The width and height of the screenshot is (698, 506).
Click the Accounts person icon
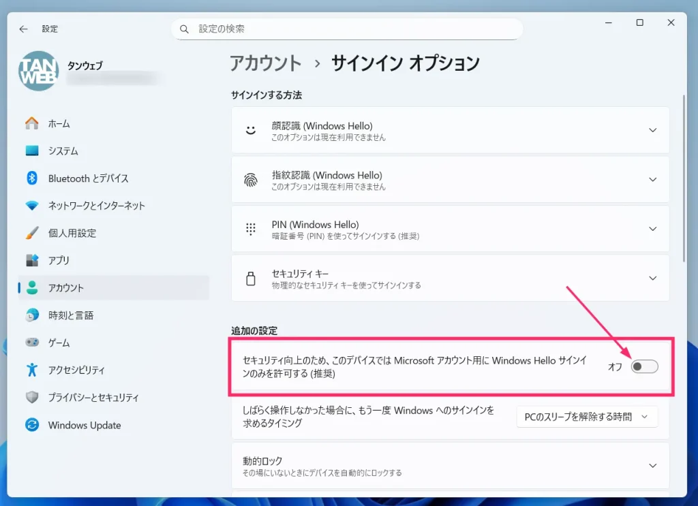[31, 287]
